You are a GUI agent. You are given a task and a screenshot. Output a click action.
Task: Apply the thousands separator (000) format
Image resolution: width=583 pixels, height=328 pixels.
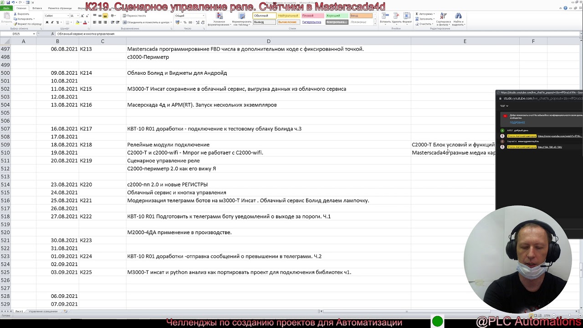pos(190,22)
